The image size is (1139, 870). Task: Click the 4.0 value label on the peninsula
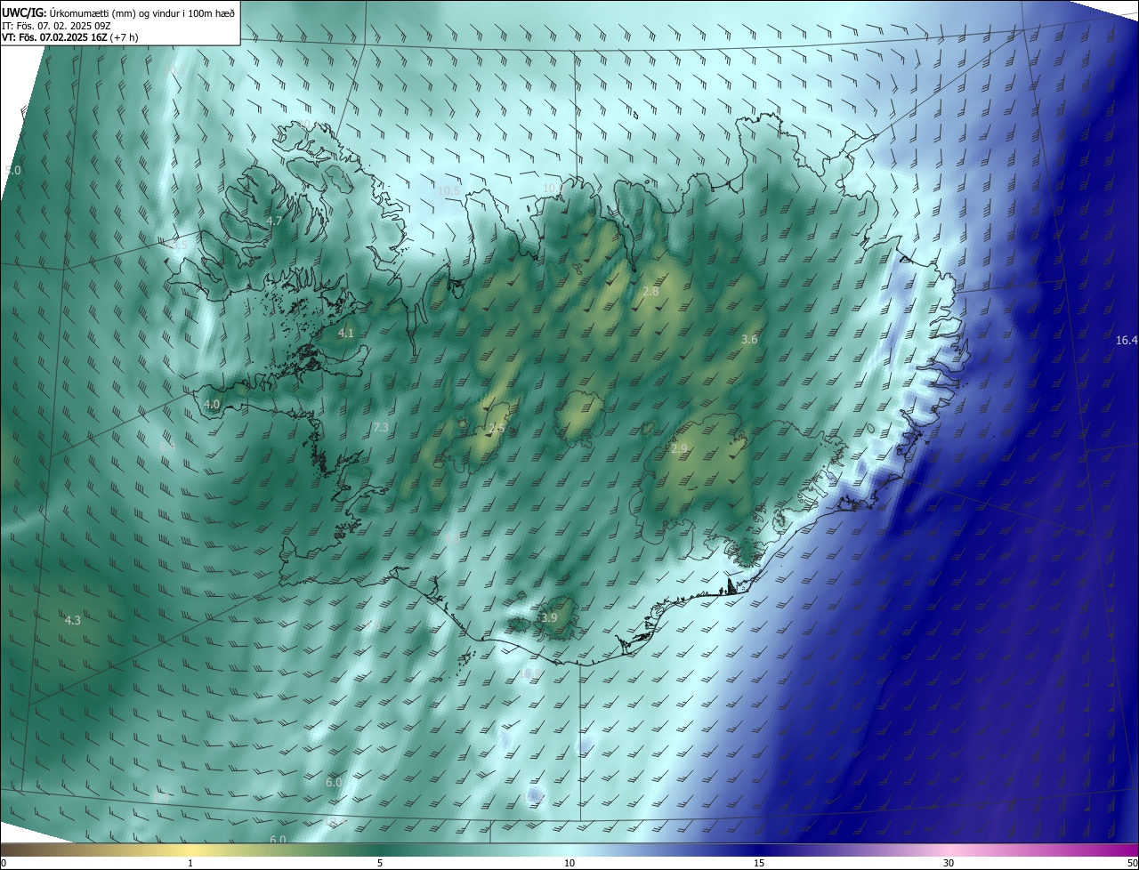tap(212, 404)
